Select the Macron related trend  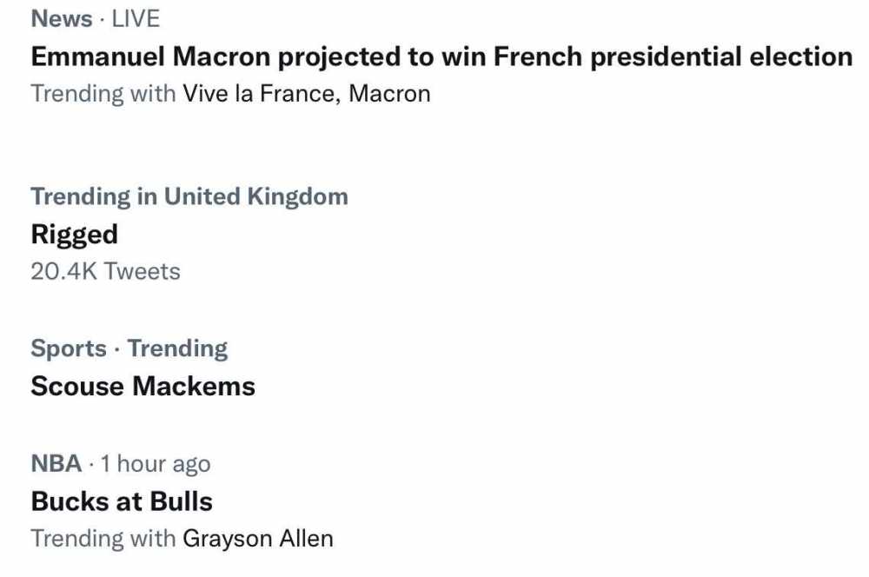click(x=389, y=94)
